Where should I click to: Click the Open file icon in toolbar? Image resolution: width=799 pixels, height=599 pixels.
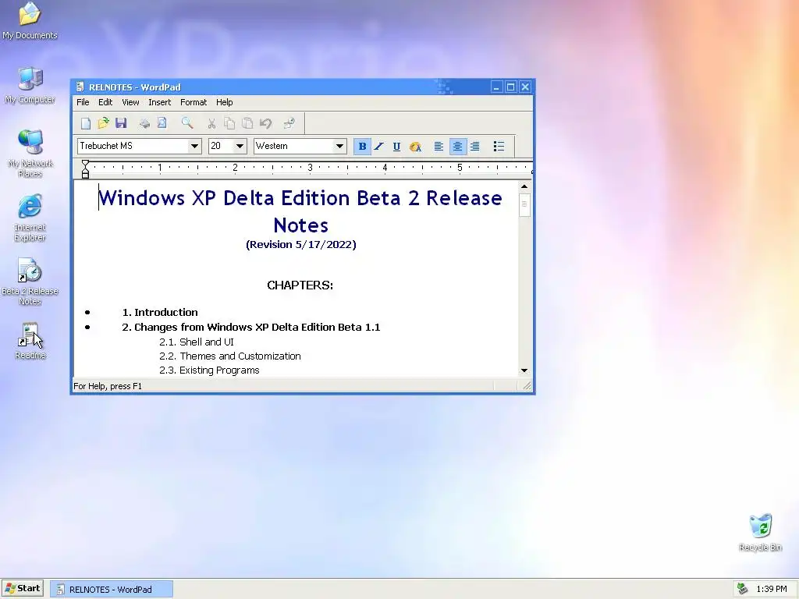104,123
